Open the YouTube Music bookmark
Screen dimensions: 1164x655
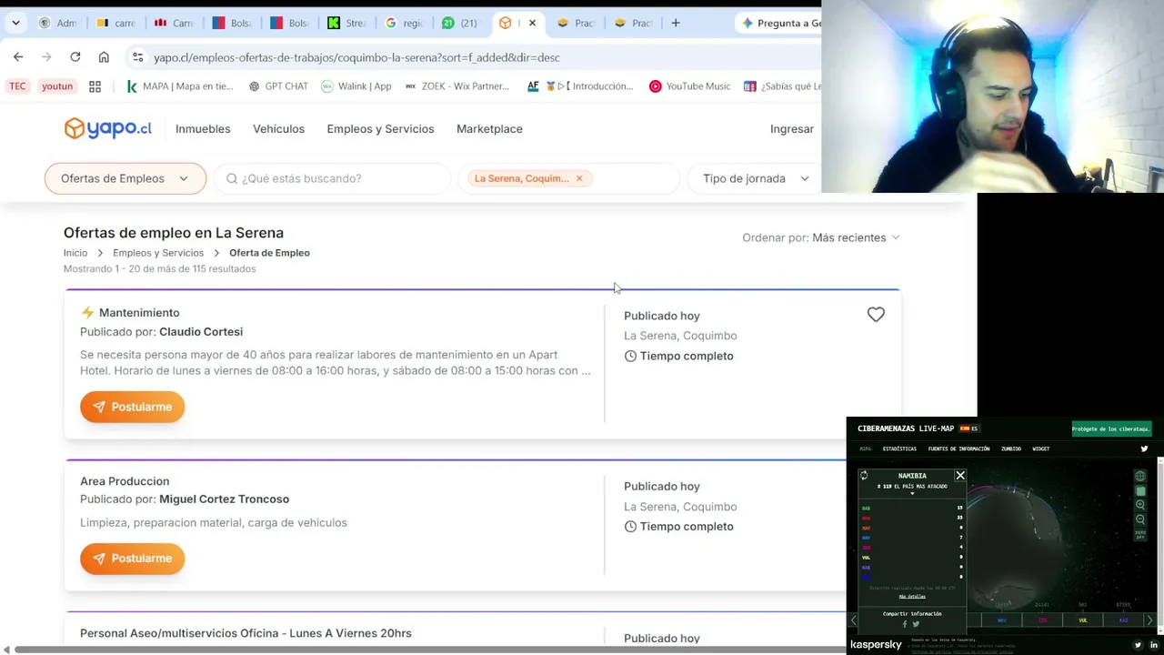point(689,86)
